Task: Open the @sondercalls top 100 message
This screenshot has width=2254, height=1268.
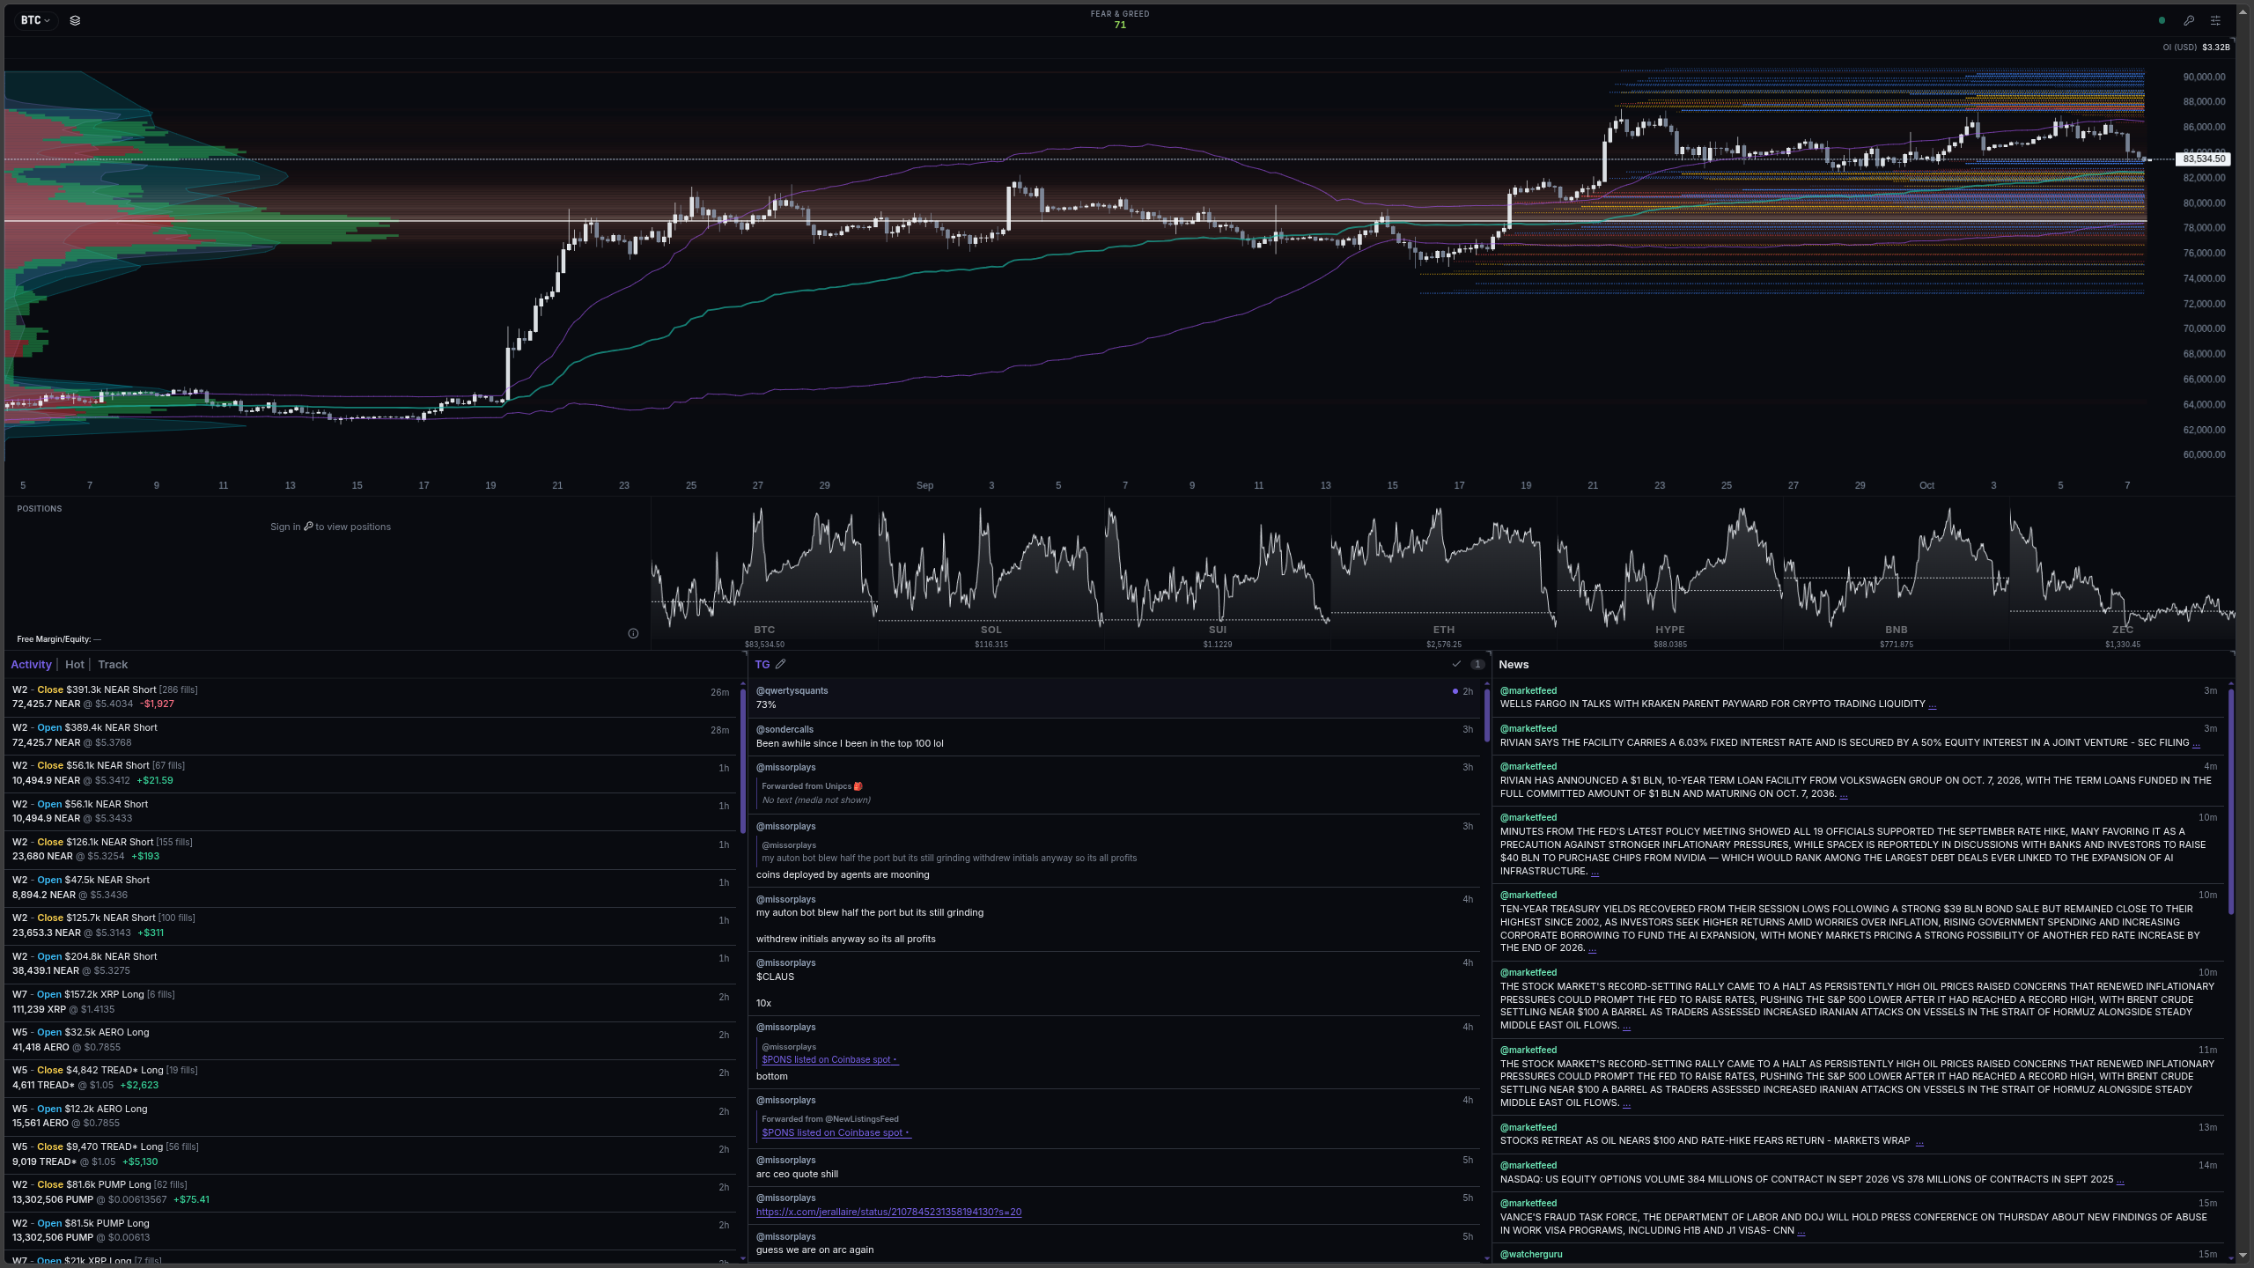Action: [1116, 737]
